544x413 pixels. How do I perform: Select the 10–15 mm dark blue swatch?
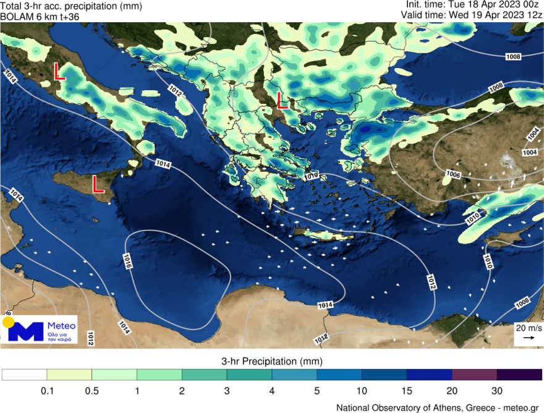384,375
